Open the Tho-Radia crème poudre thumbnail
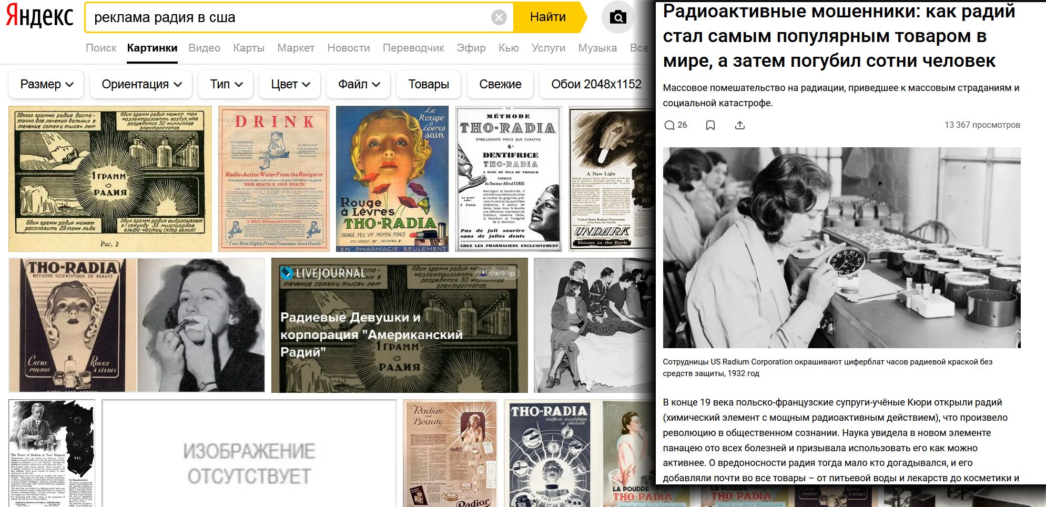The image size is (1046, 507). [x=137, y=325]
